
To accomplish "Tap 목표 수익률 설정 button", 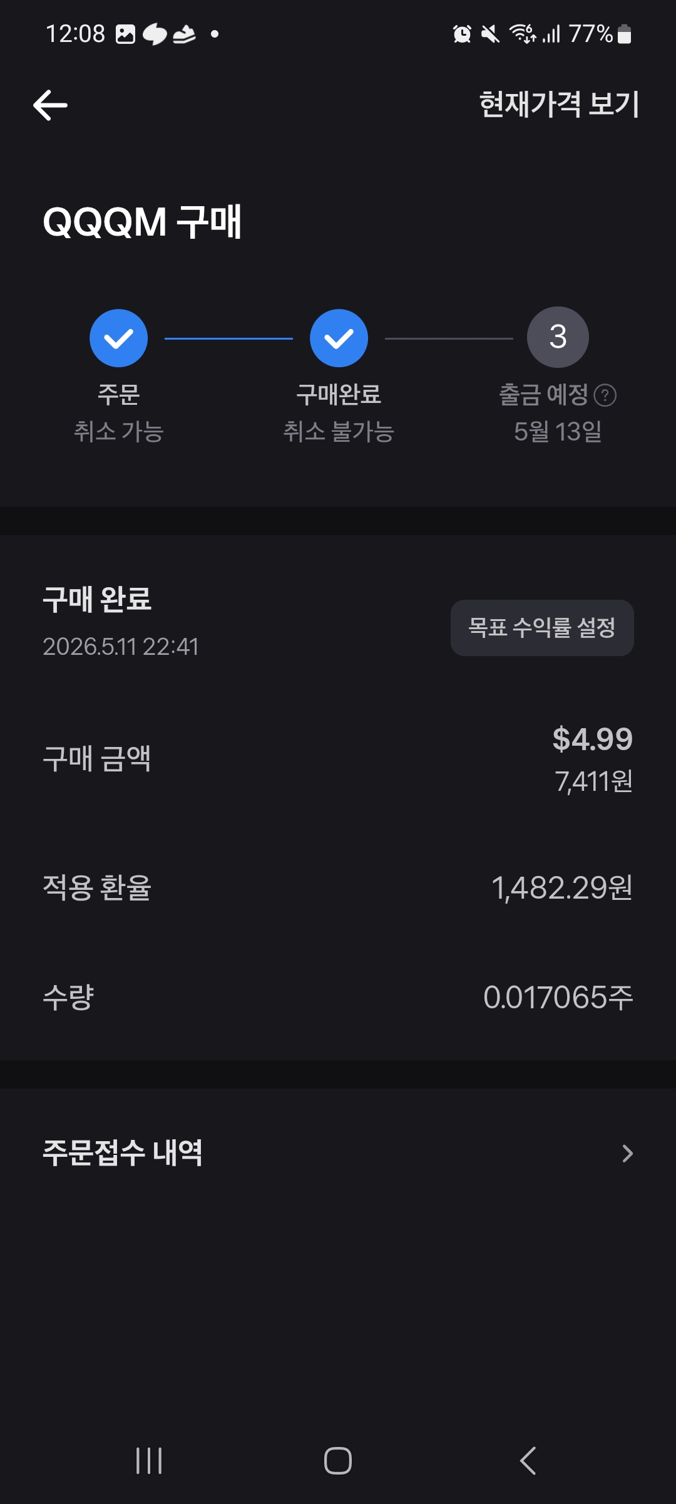I will coord(542,628).
